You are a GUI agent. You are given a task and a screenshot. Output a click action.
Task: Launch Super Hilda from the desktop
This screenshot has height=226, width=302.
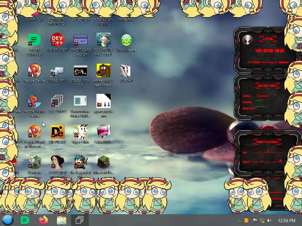[x=81, y=132]
